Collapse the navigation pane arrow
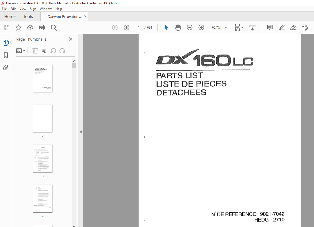 click(x=81, y=132)
